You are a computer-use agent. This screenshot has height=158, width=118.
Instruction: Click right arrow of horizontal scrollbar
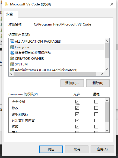(x=102, y=74)
